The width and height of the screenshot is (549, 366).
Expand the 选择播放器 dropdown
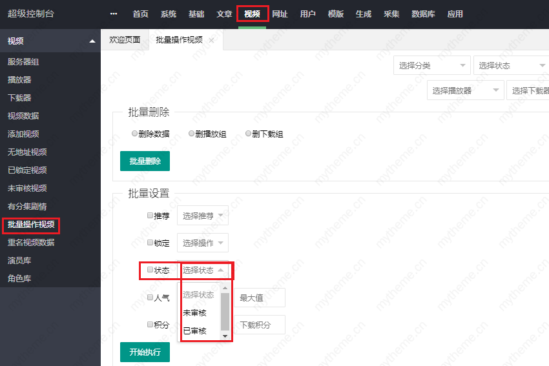click(465, 90)
